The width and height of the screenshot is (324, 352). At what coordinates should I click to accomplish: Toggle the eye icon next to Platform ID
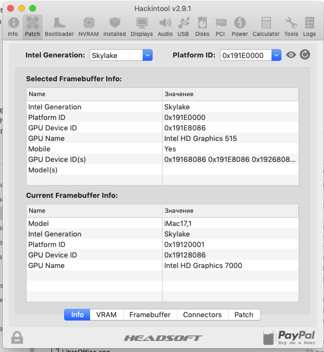[291, 55]
